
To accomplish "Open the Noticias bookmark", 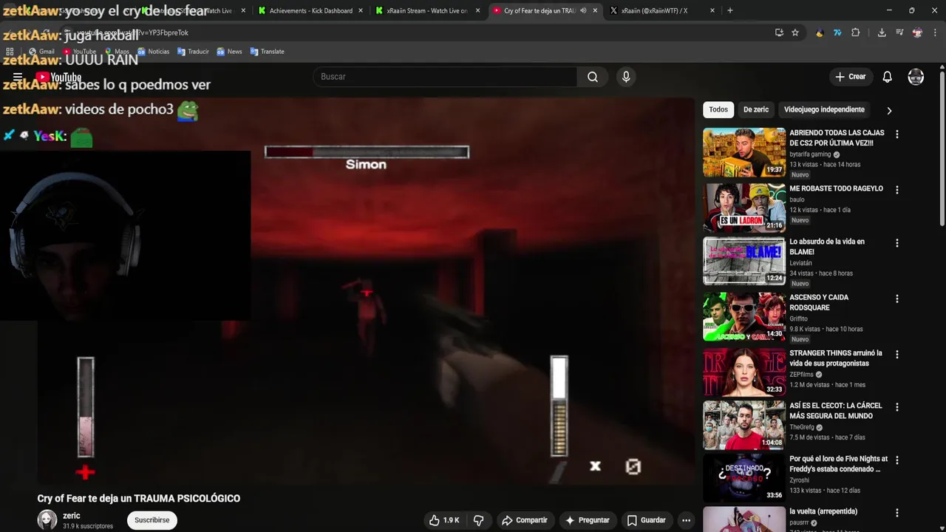I will tap(153, 52).
